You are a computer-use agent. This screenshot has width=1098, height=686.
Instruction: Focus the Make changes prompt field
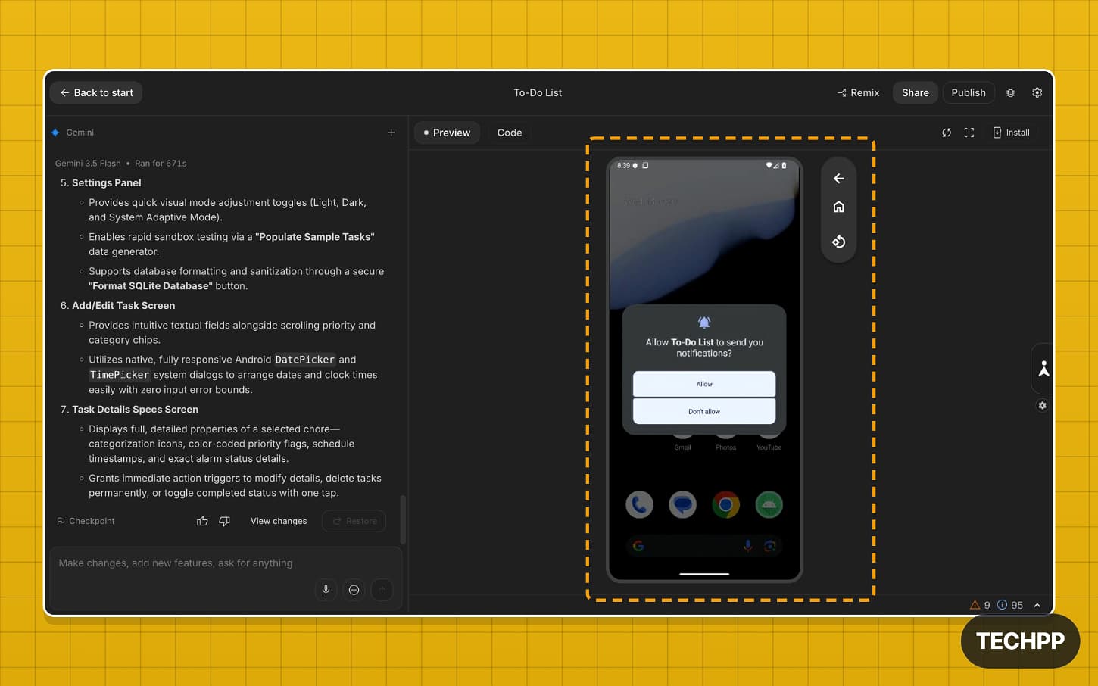click(226, 563)
